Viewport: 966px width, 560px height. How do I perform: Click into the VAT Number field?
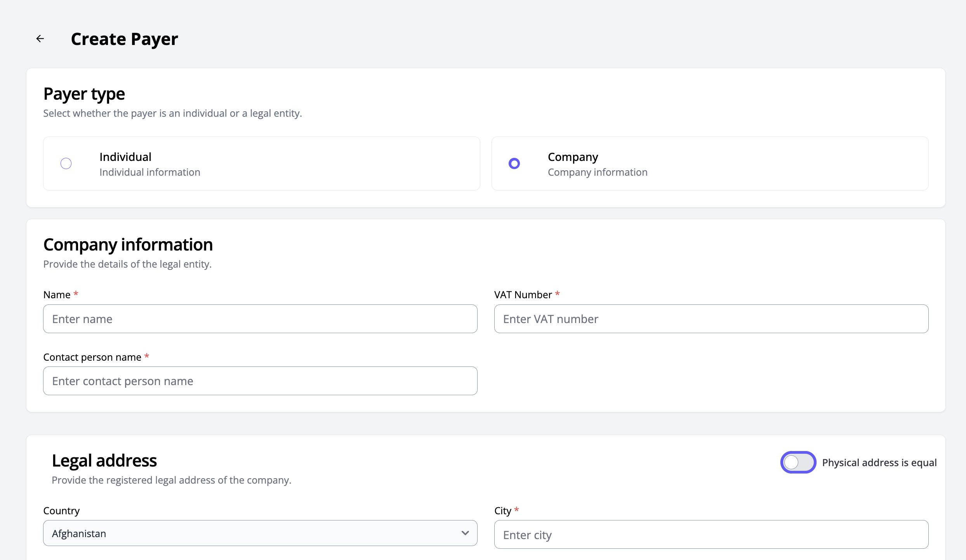tap(711, 319)
